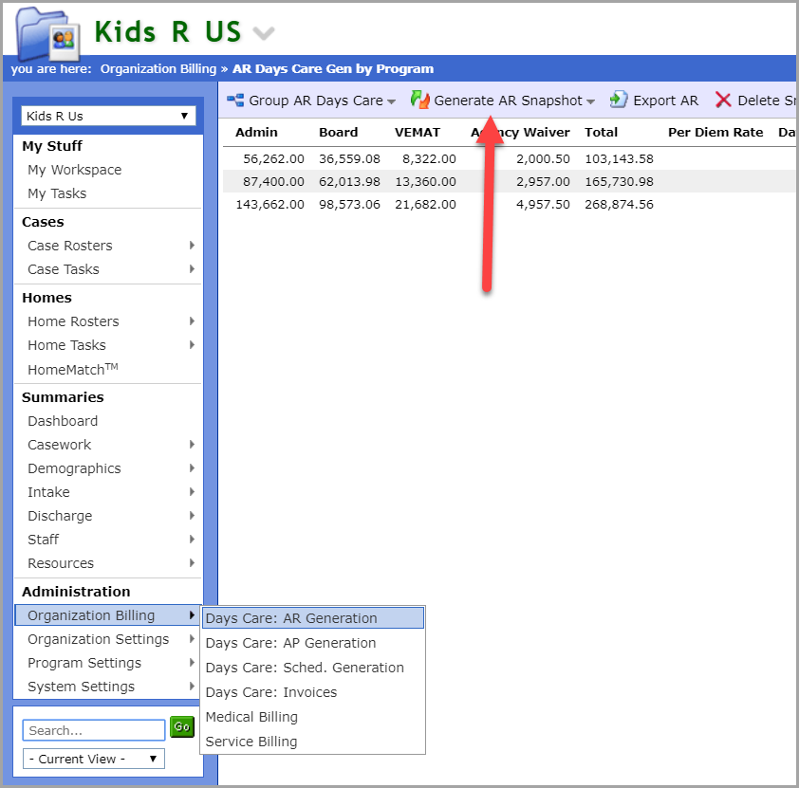Click the Group AR Days Care icon
Screen dimensions: 799x788
tap(235, 100)
